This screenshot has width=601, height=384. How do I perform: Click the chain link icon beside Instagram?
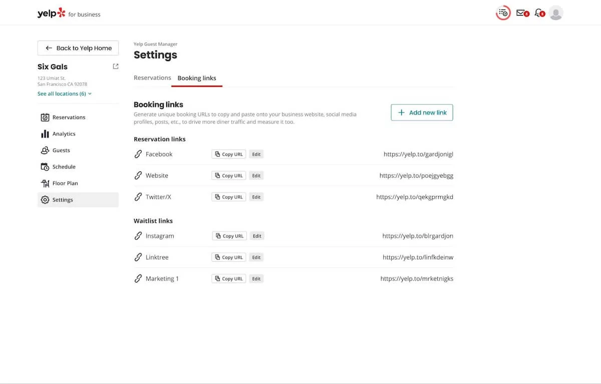tap(138, 236)
